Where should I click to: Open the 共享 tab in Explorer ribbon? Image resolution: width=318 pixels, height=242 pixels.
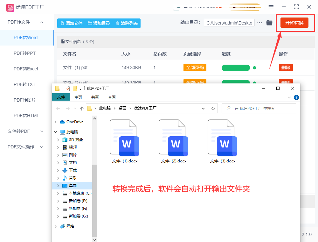point(95,97)
